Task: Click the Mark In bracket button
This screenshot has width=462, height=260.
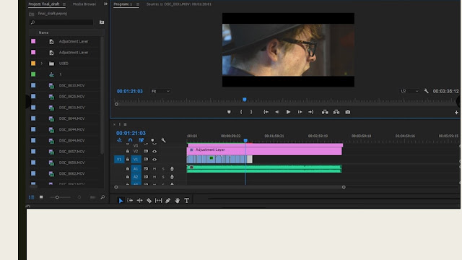Action: [241, 112]
